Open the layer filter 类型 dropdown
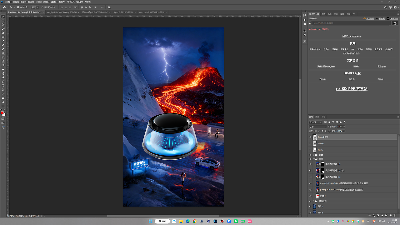Screen dimensions: 400x225 point(315,122)
